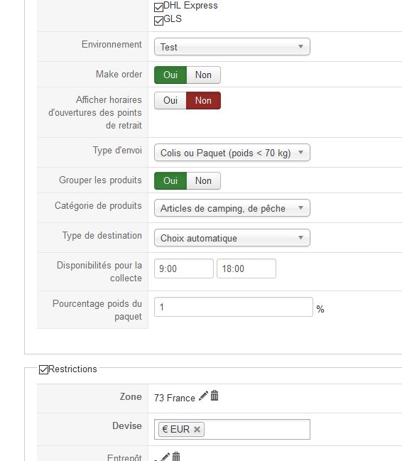Toggle the Restrictions checkbox
The width and height of the screenshot is (402, 461).
(43, 369)
